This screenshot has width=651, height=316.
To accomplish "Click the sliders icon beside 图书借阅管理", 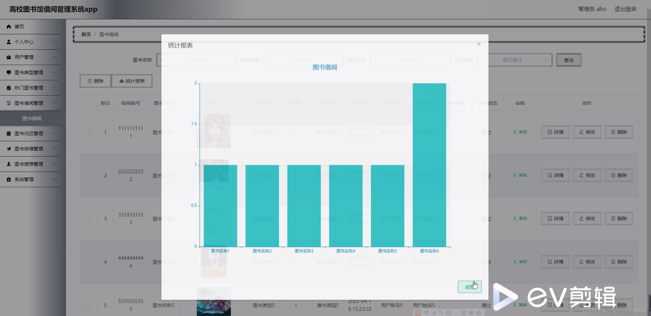I will (9, 103).
